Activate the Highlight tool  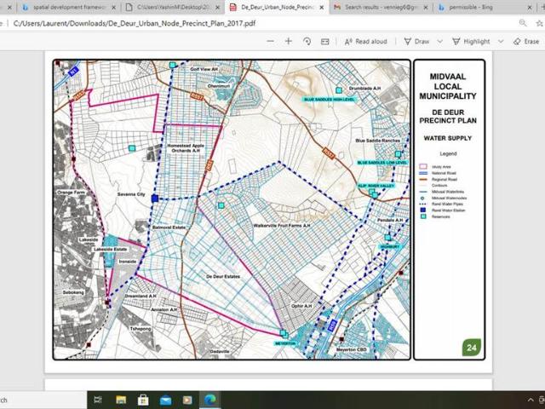(x=472, y=41)
